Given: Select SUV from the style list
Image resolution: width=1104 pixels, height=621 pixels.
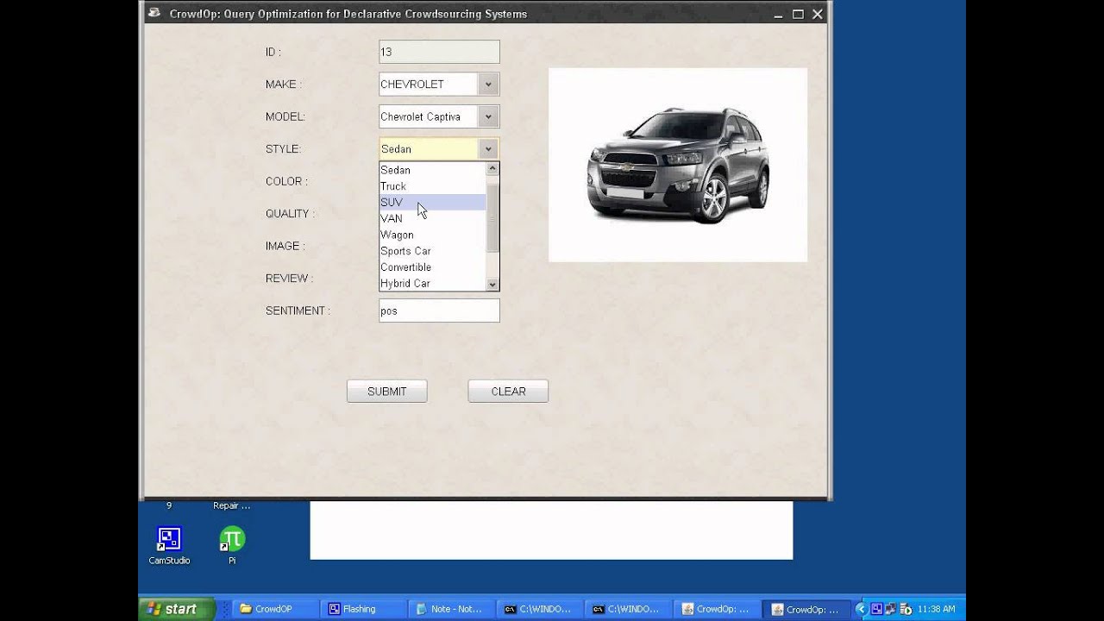Looking at the screenshot, I should coord(432,203).
